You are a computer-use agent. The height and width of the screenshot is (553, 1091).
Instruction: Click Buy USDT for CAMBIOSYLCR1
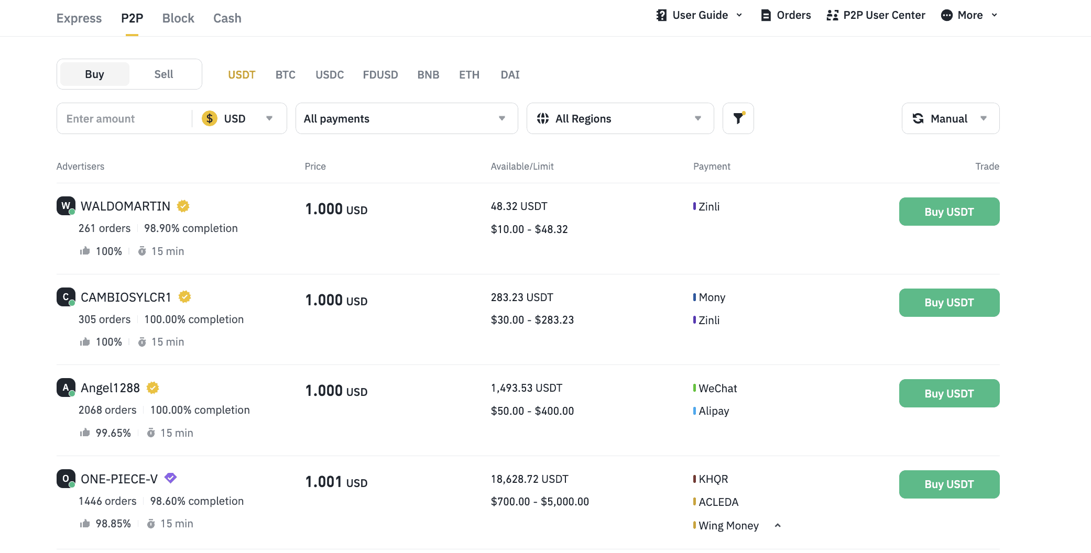[x=949, y=303]
